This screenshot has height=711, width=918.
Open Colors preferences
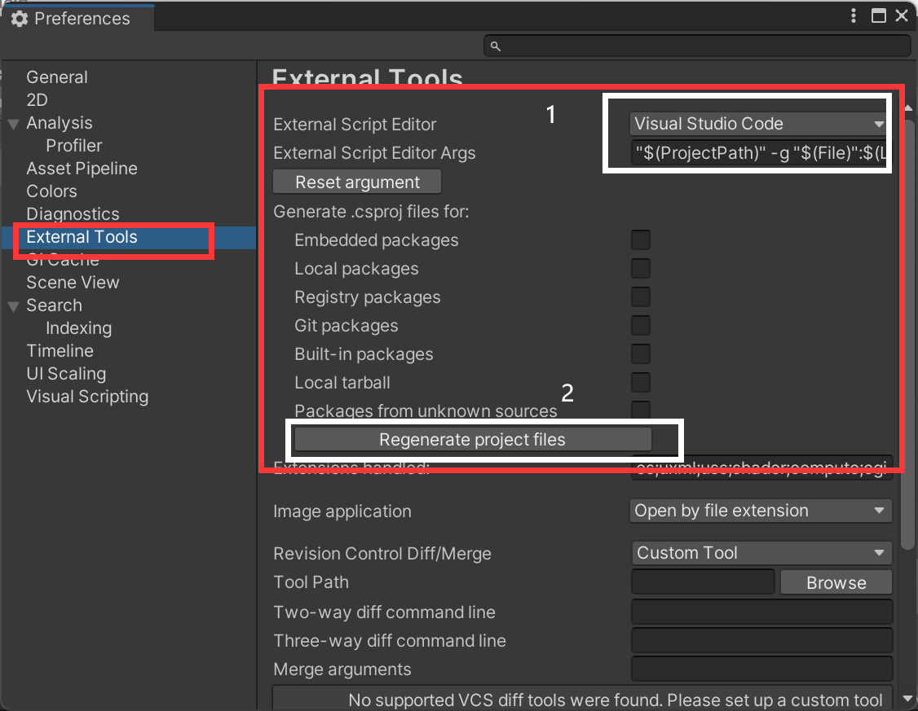51,191
